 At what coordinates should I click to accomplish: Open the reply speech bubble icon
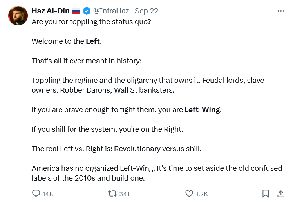pyautogui.click(x=36, y=193)
